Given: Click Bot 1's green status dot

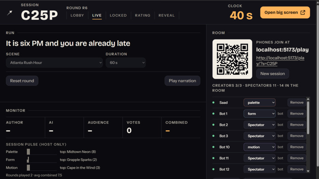Looking at the screenshot, I should coord(213,113).
